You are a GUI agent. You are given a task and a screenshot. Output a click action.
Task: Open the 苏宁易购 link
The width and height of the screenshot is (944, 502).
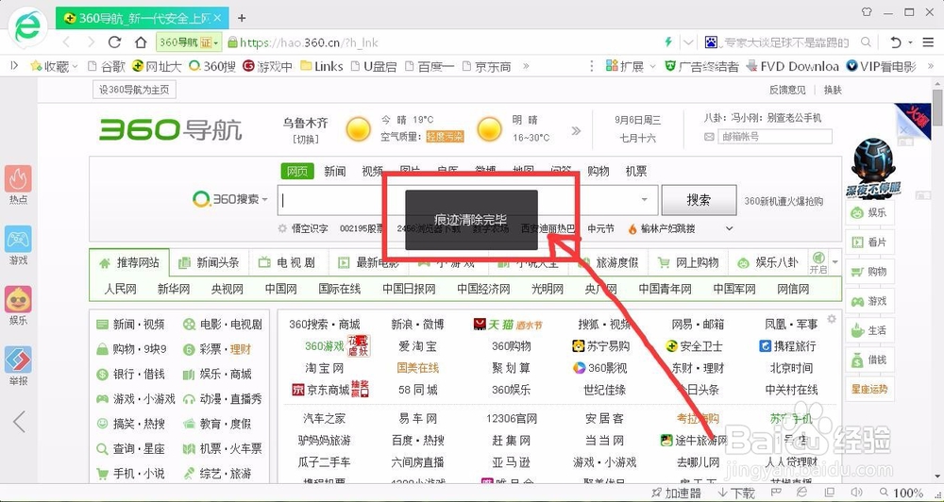(600, 346)
